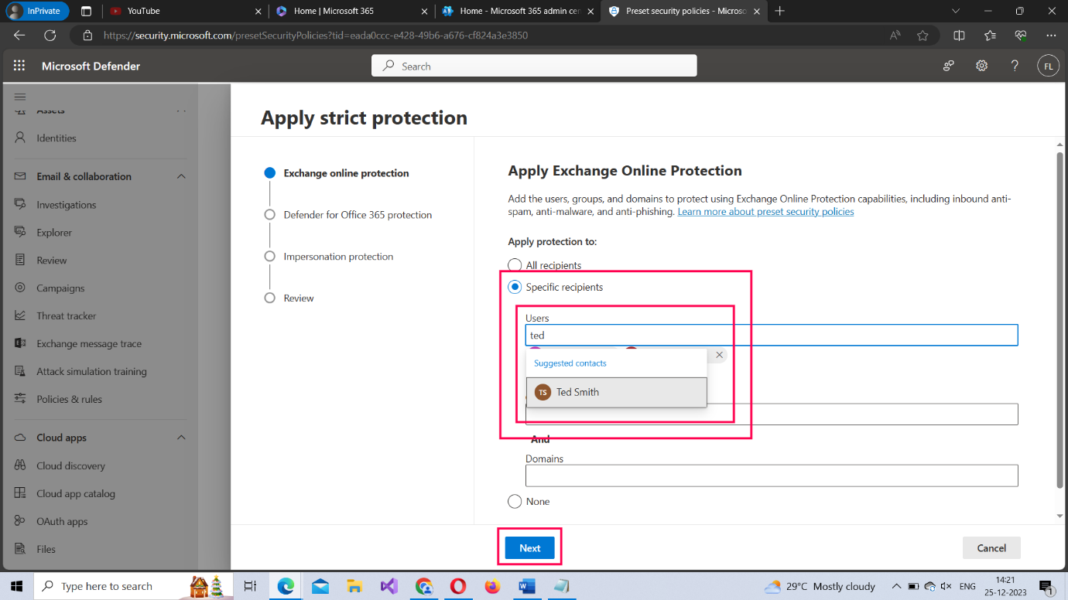Open Learn more about preset security policies

765,212
